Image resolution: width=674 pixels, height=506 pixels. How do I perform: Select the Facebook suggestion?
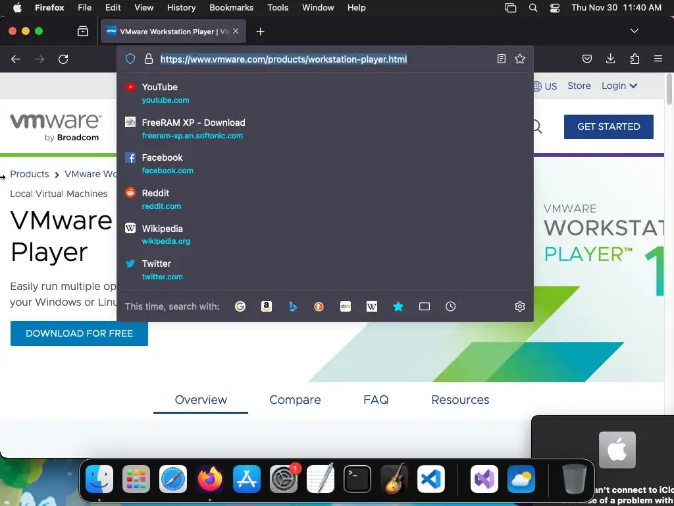325,163
